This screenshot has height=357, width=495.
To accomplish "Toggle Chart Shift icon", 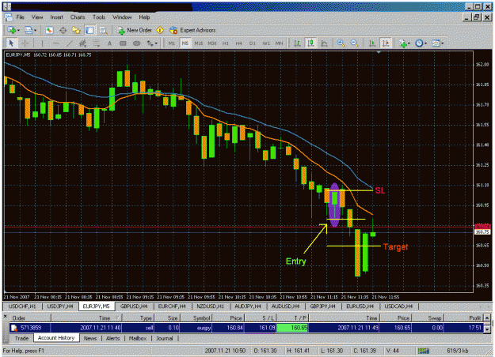I will [x=386, y=43].
